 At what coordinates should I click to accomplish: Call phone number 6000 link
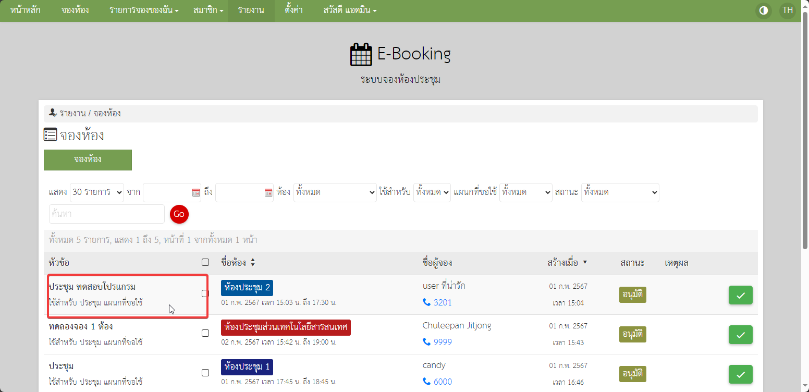443,382
